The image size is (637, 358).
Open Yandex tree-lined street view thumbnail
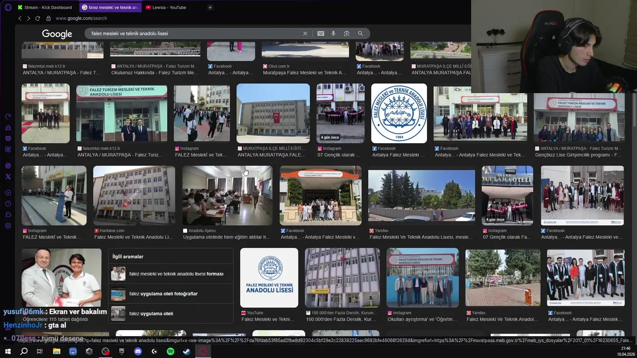click(x=422, y=195)
